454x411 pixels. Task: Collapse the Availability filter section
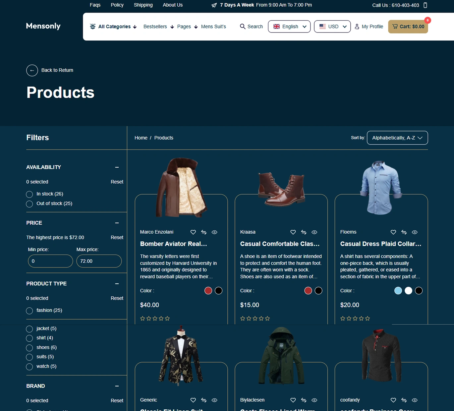[x=117, y=167]
